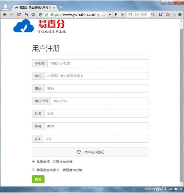Image resolution: width=184 pixels, height=193 pixels.
Task: Click the 密码 password input field
Action: click(96, 89)
